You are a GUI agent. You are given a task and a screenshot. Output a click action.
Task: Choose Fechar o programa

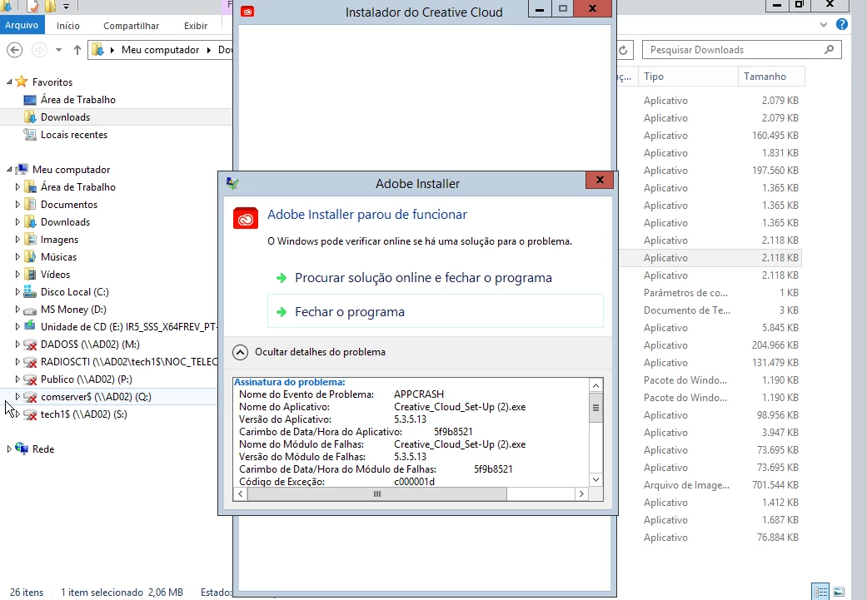click(x=435, y=311)
